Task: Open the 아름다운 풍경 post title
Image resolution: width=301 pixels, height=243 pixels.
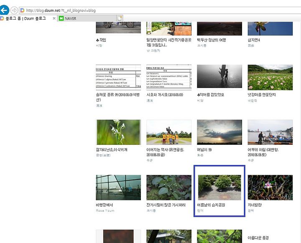Action: [x=258, y=238]
